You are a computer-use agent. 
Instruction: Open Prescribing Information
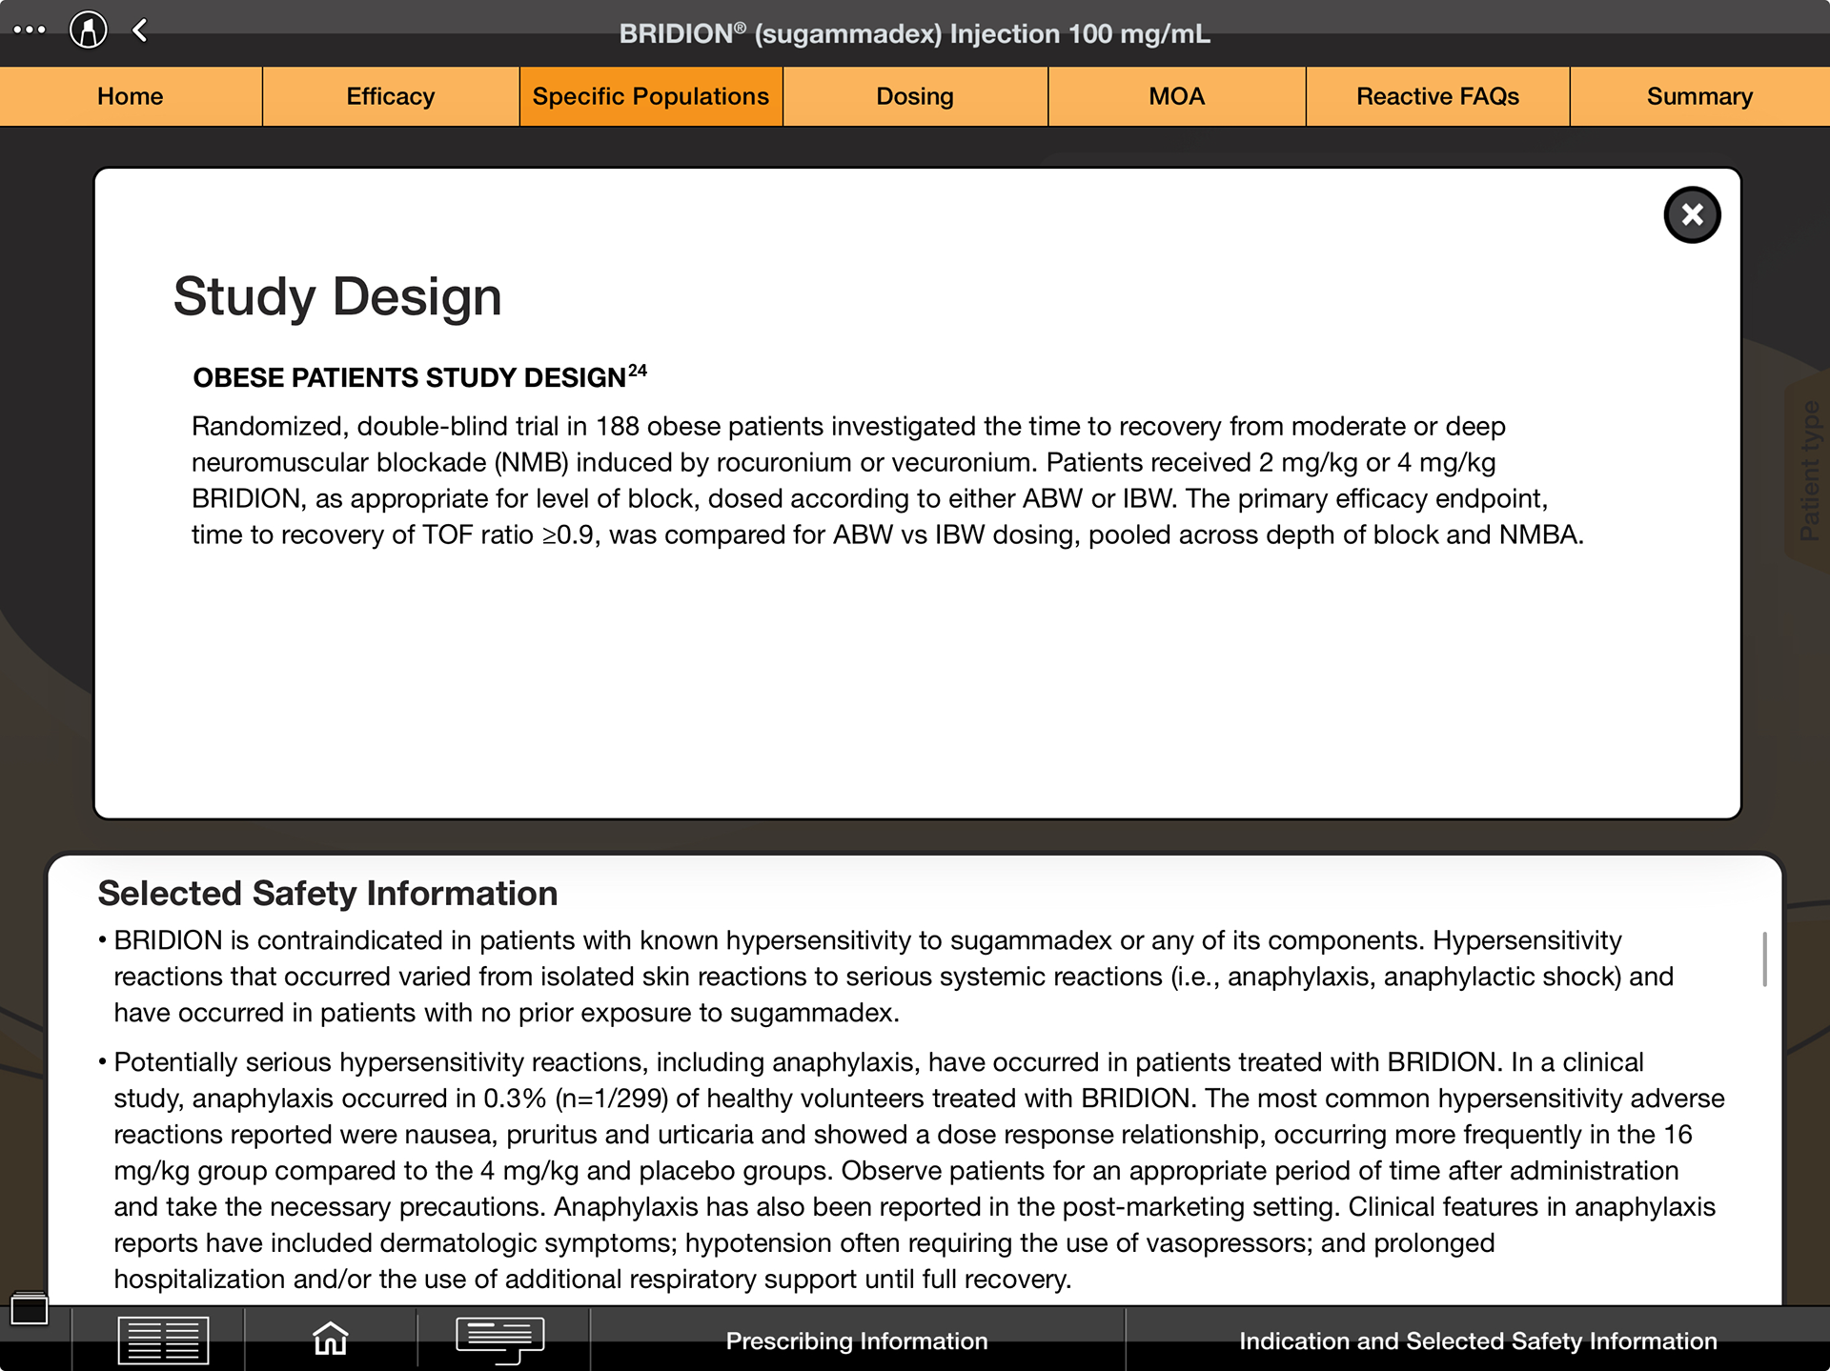(x=857, y=1341)
